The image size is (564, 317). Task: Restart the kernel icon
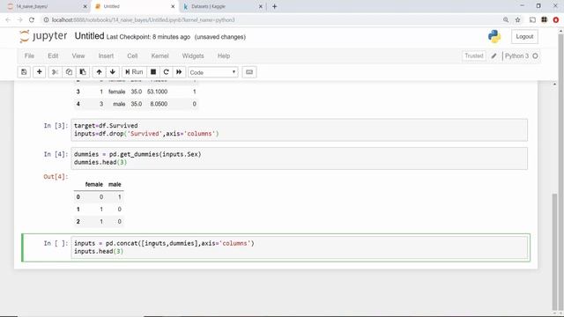167,72
